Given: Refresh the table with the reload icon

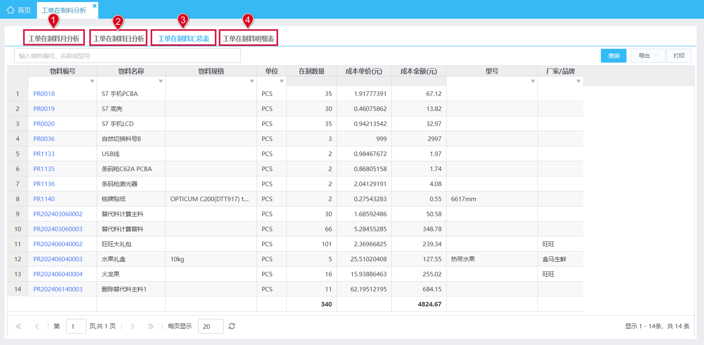Looking at the screenshot, I should (x=232, y=326).
